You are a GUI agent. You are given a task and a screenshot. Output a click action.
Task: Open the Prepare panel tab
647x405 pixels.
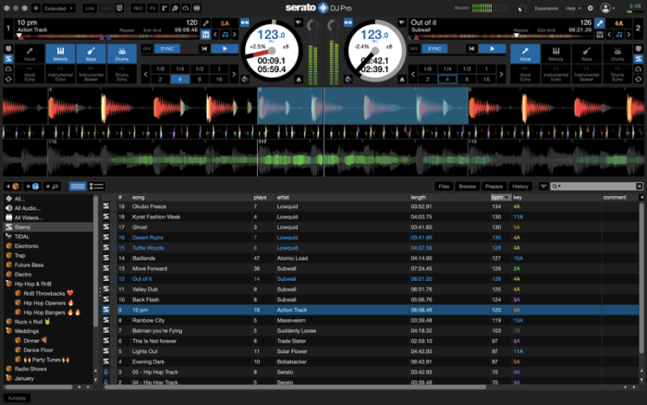494,186
